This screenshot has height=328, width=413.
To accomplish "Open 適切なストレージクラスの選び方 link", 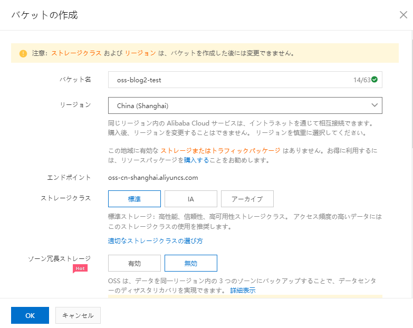I will click(x=156, y=241).
